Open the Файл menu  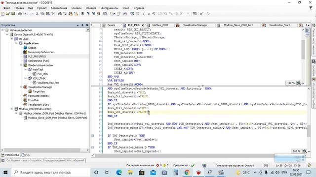[6, 8]
